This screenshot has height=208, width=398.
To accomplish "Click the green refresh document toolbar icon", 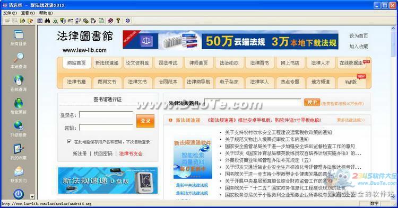I will (101, 21).
